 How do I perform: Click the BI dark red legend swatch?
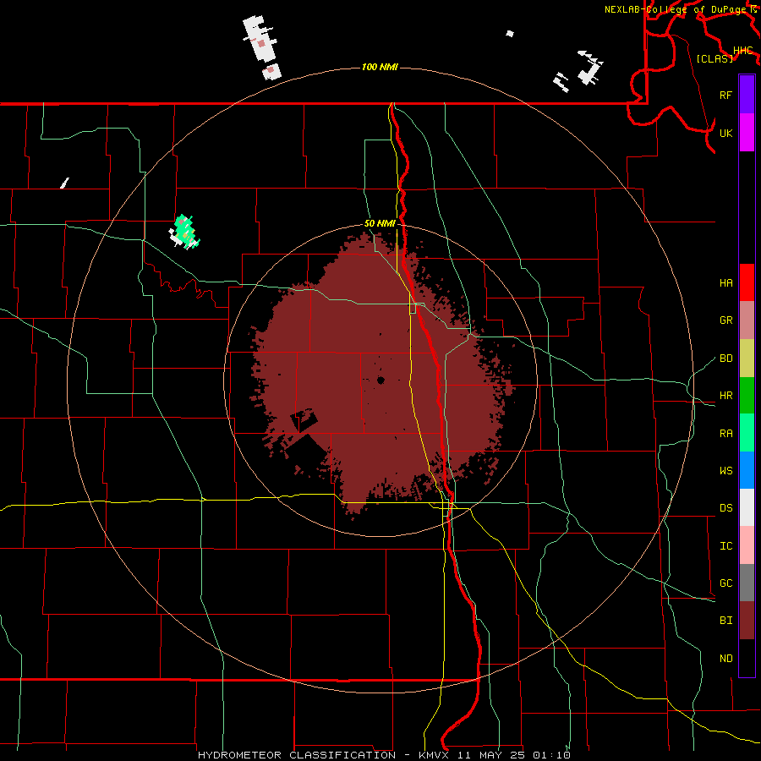tap(747, 620)
